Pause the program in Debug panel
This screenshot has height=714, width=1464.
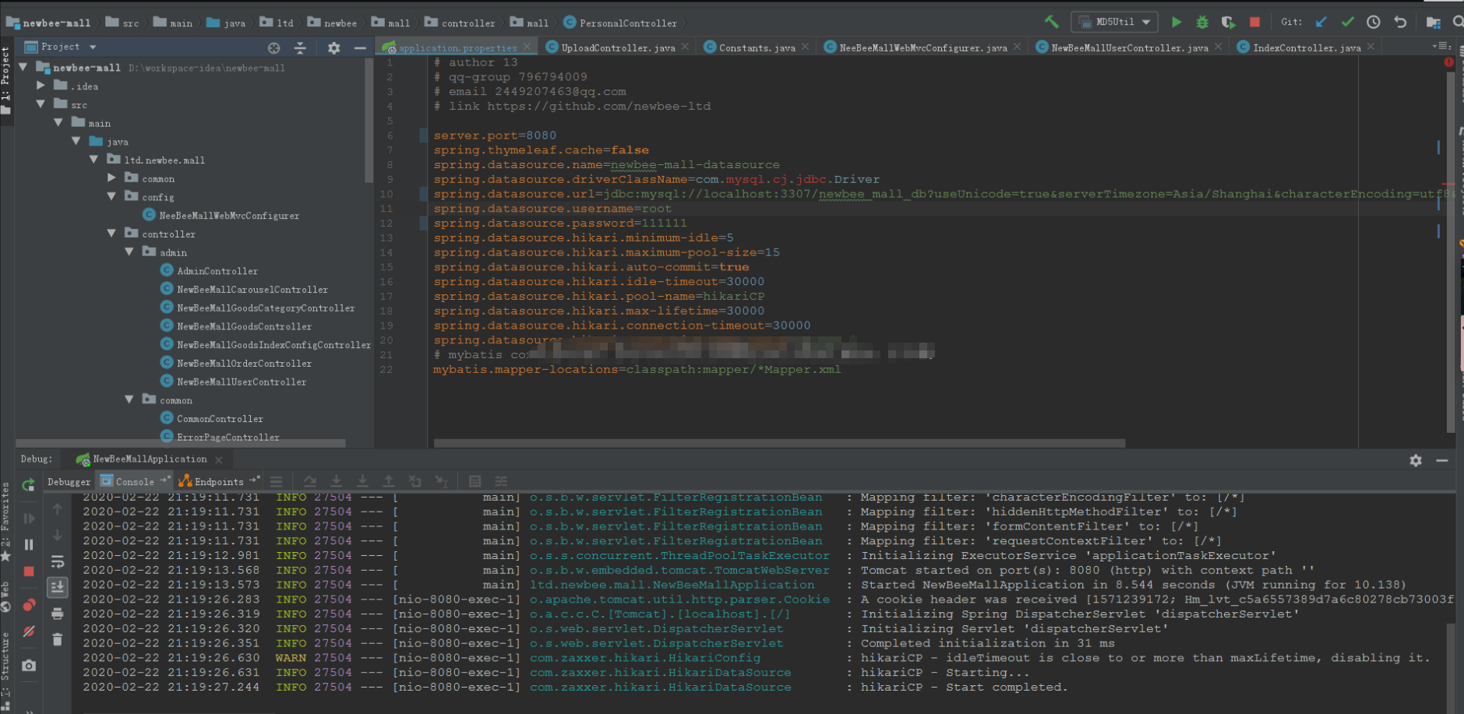click(x=29, y=545)
